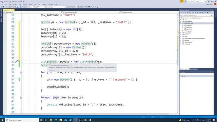Open the ConsoleApp1 startup project dropdown
Viewport: 217px width, 122px height.
click(56, 7)
